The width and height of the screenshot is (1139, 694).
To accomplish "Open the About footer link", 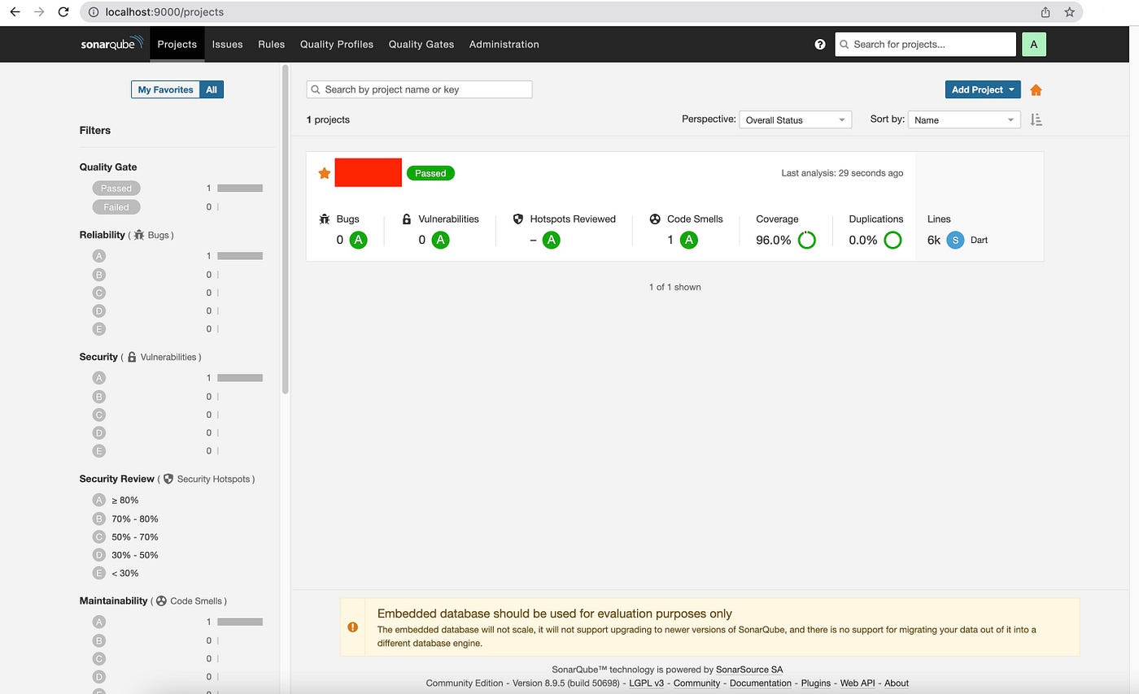I will click(897, 683).
